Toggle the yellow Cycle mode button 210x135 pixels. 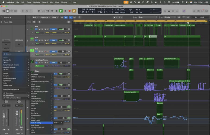[x=74, y=11]
